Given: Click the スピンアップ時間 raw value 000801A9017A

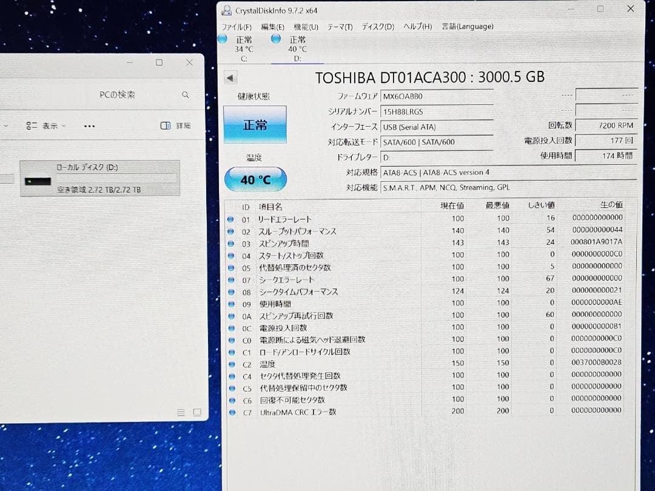Looking at the screenshot, I should pos(597,242).
